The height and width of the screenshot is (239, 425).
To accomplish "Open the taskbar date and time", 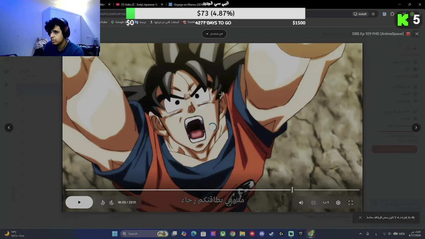I will pyautogui.click(x=415, y=234).
